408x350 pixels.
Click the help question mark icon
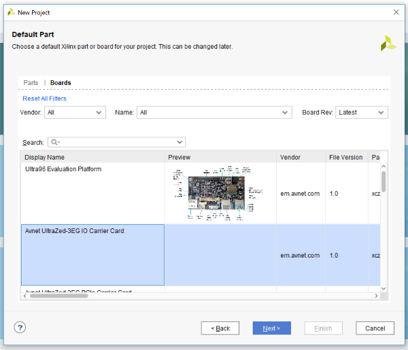(20, 328)
